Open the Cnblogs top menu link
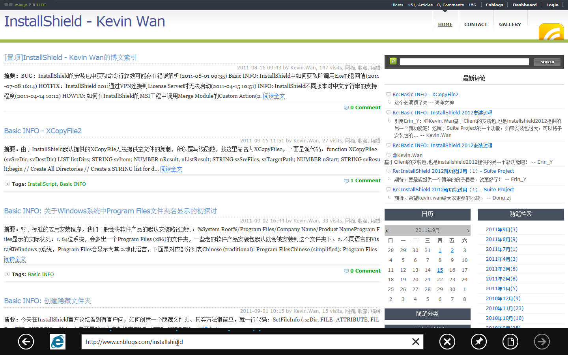Viewport: 568px width, 355px height. point(494,5)
